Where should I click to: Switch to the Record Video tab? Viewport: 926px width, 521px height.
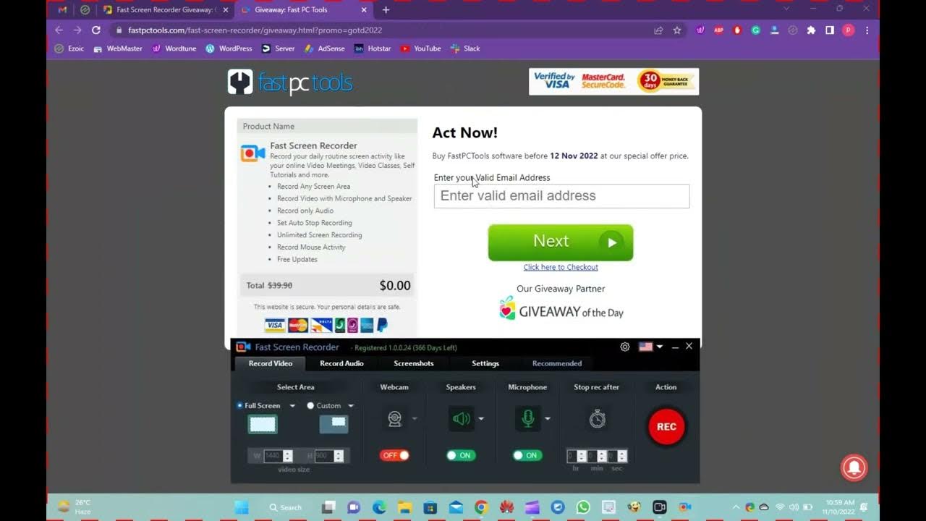(271, 363)
